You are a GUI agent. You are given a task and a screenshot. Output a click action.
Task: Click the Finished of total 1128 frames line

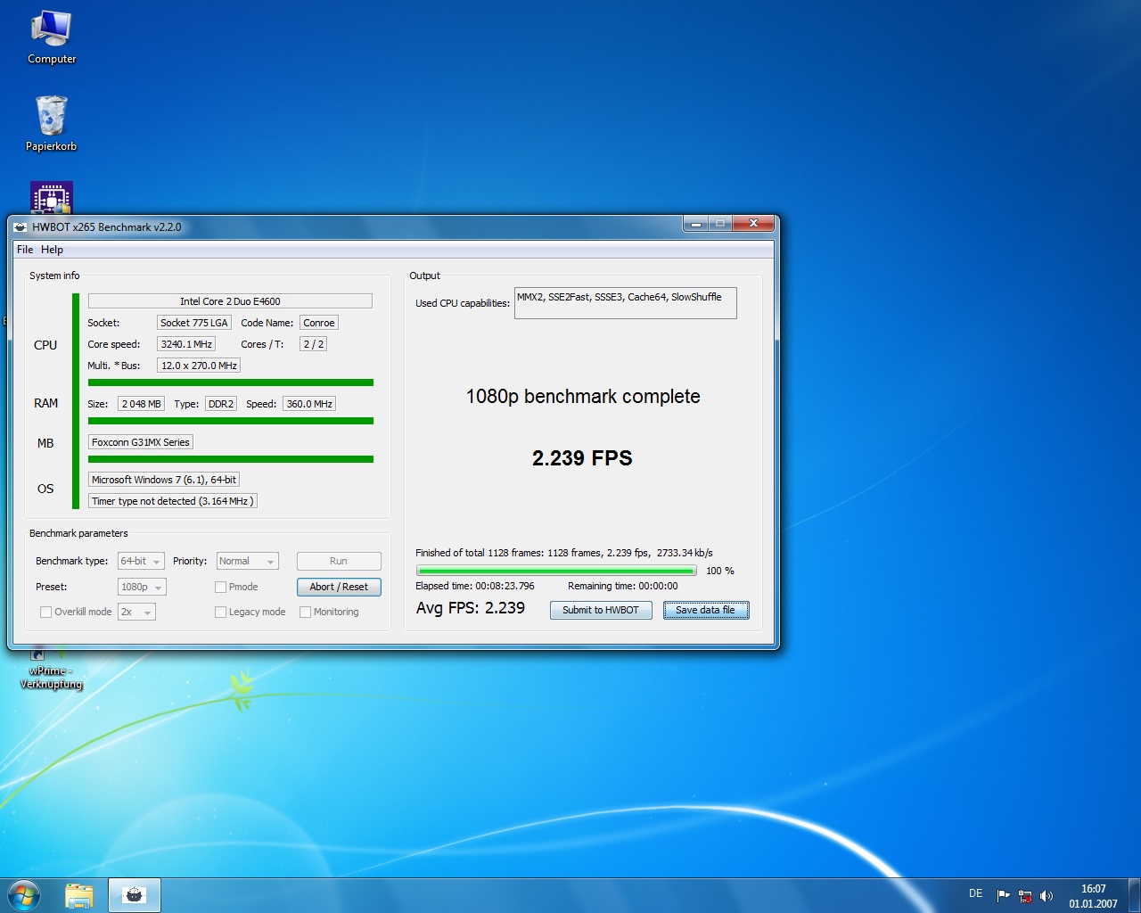click(x=564, y=553)
